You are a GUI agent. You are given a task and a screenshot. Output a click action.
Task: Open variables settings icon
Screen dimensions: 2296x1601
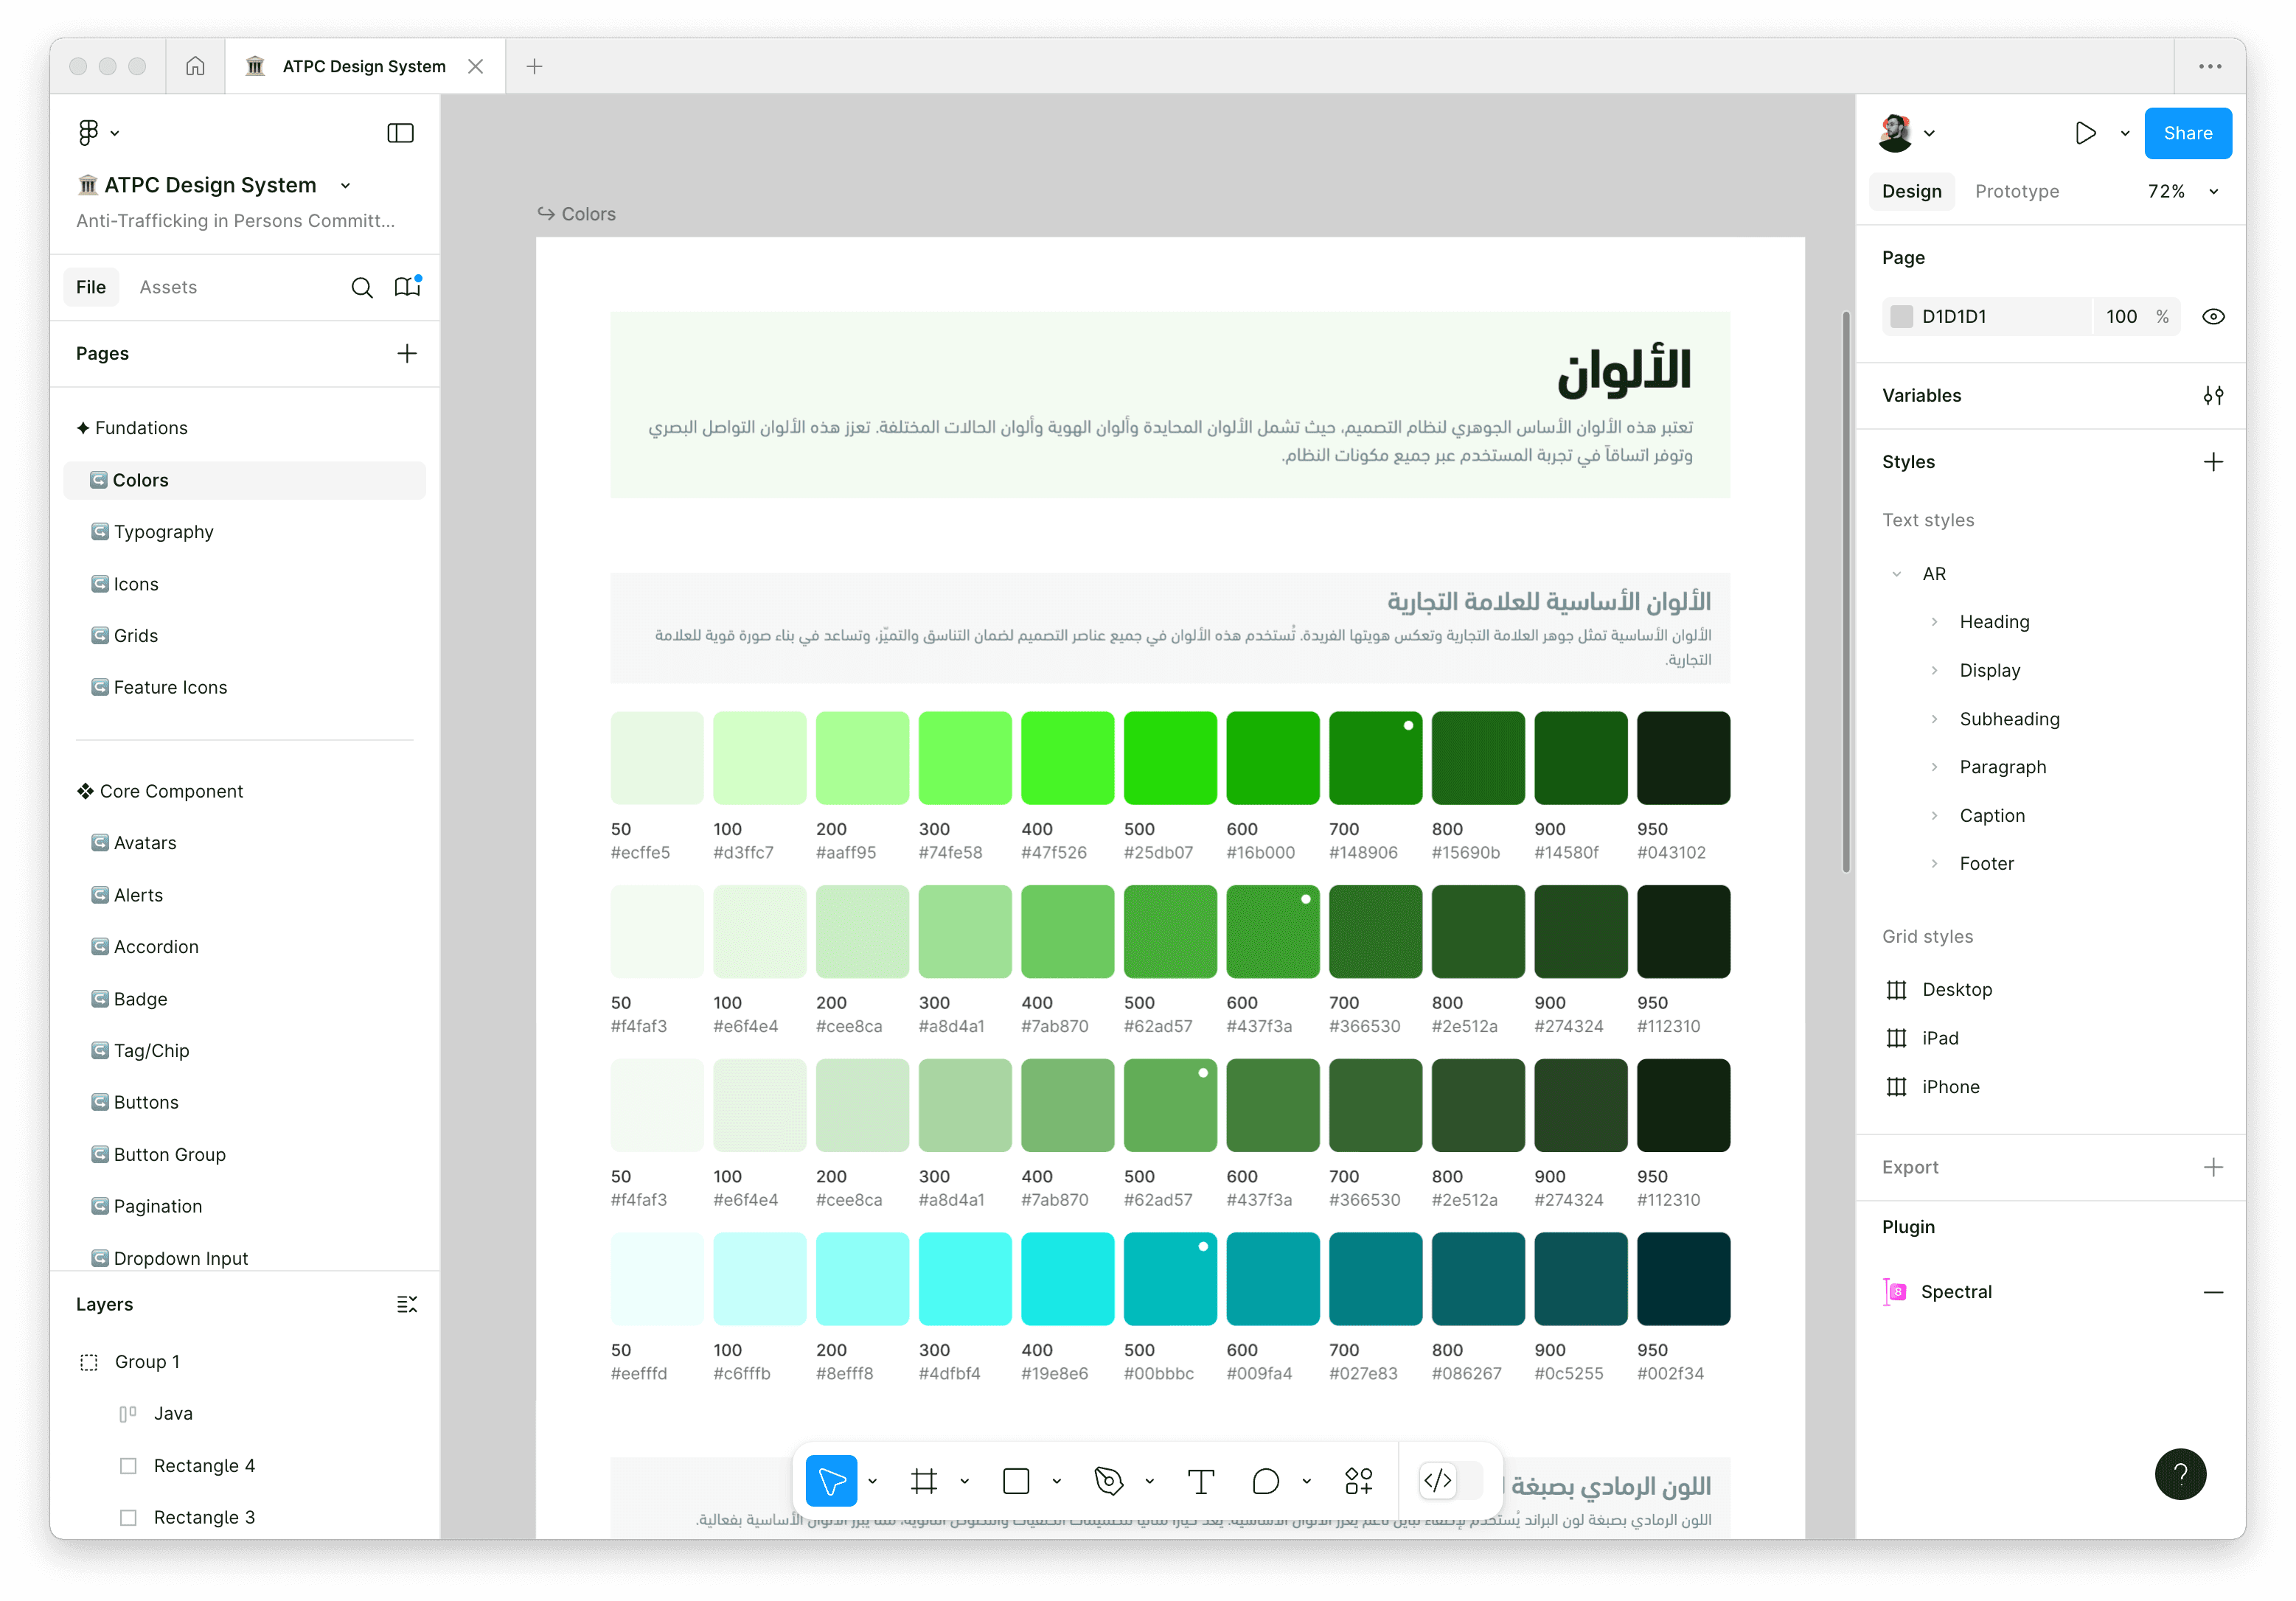(2212, 396)
